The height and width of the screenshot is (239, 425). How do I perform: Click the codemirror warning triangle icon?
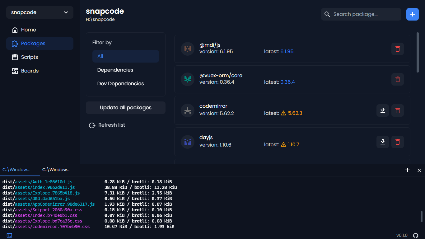tap(283, 113)
